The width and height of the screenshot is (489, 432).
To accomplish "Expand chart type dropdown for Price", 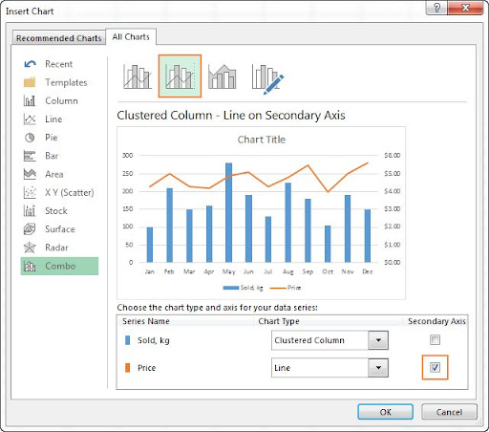I will pos(378,368).
